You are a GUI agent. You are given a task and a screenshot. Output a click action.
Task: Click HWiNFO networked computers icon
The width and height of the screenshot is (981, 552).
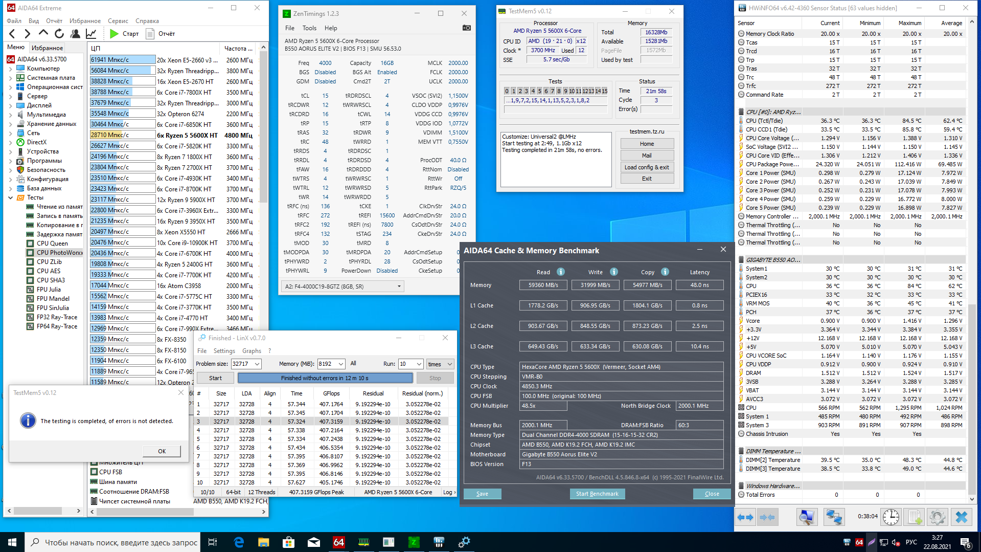pyautogui.click(x=834, y=517)
